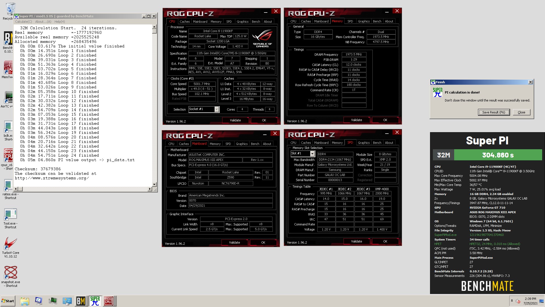The width and height of the screenshot is (545, 307).
Task: Open the About...(A) menu in Super PI
Action: point(43,22)
